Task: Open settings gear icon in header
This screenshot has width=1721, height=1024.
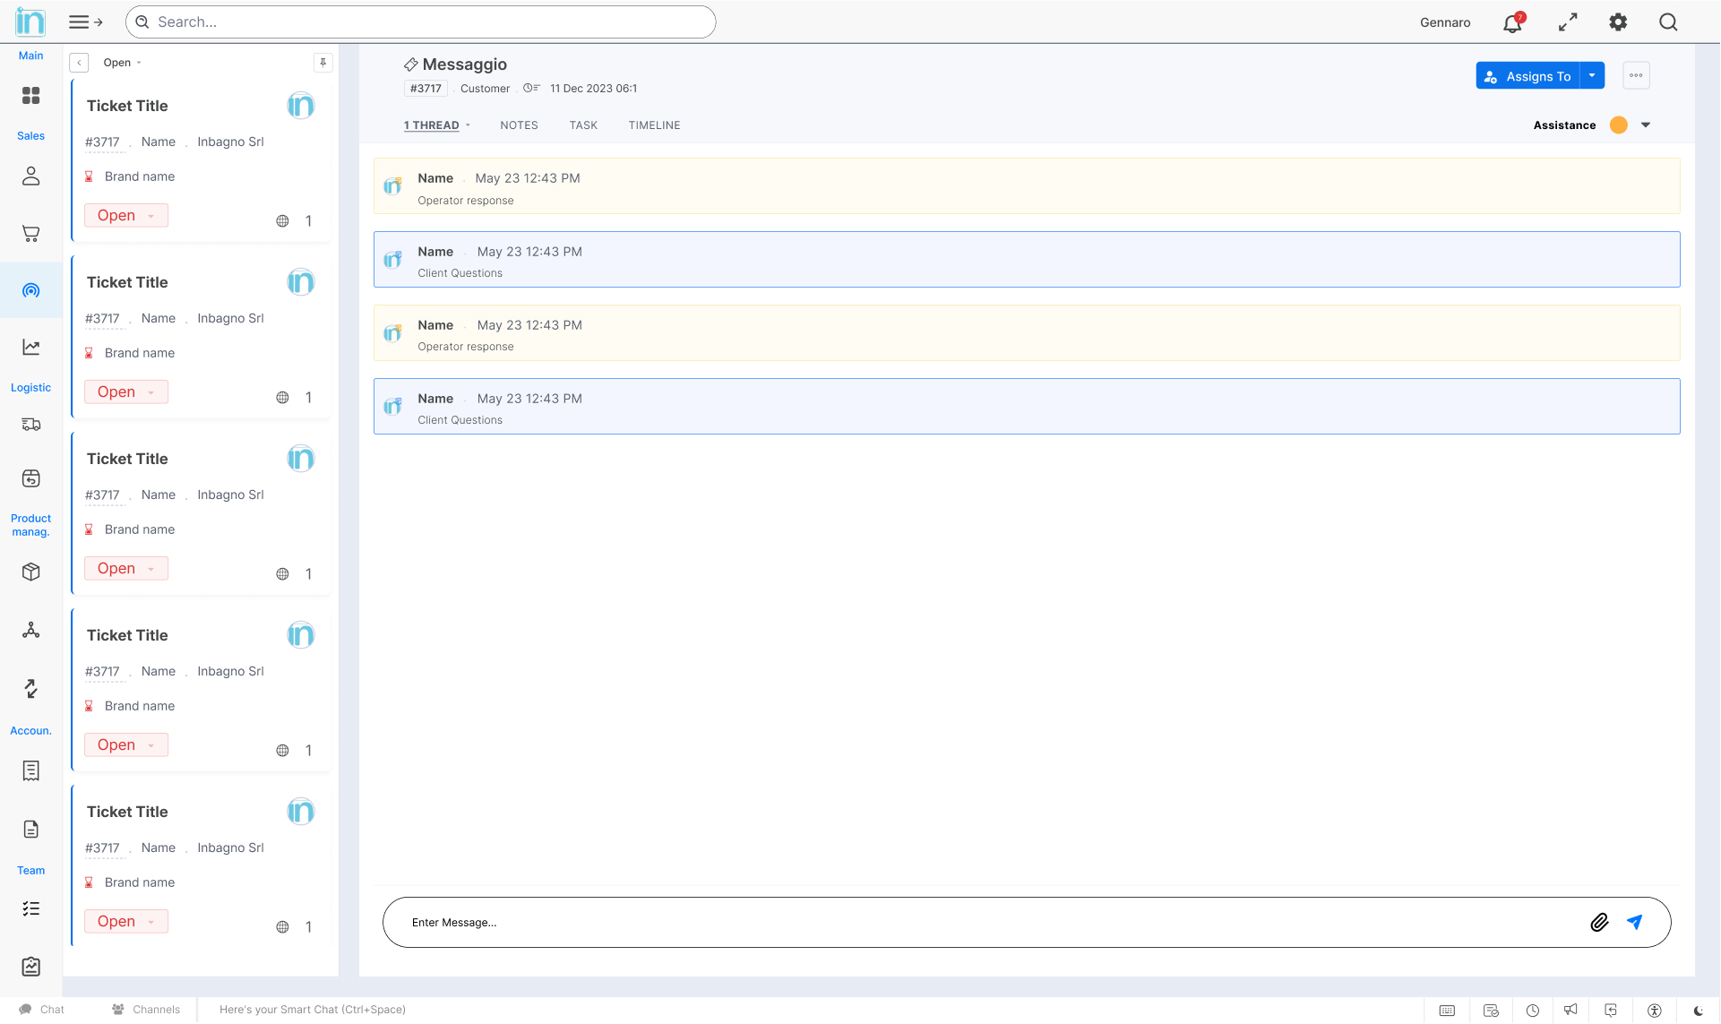Action: (1618, 22)
